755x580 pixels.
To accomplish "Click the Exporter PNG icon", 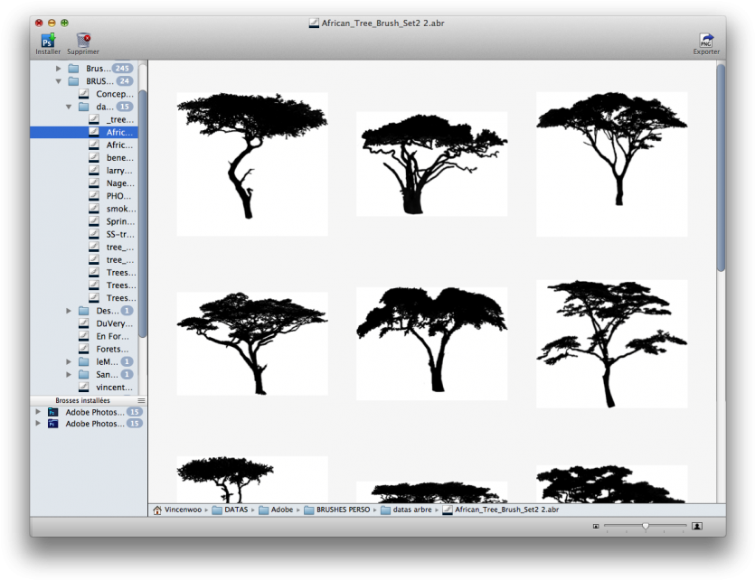I will pos(706,40).
